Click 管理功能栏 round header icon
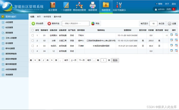Screen dimensions: 179x110 [x=3, y=17]
